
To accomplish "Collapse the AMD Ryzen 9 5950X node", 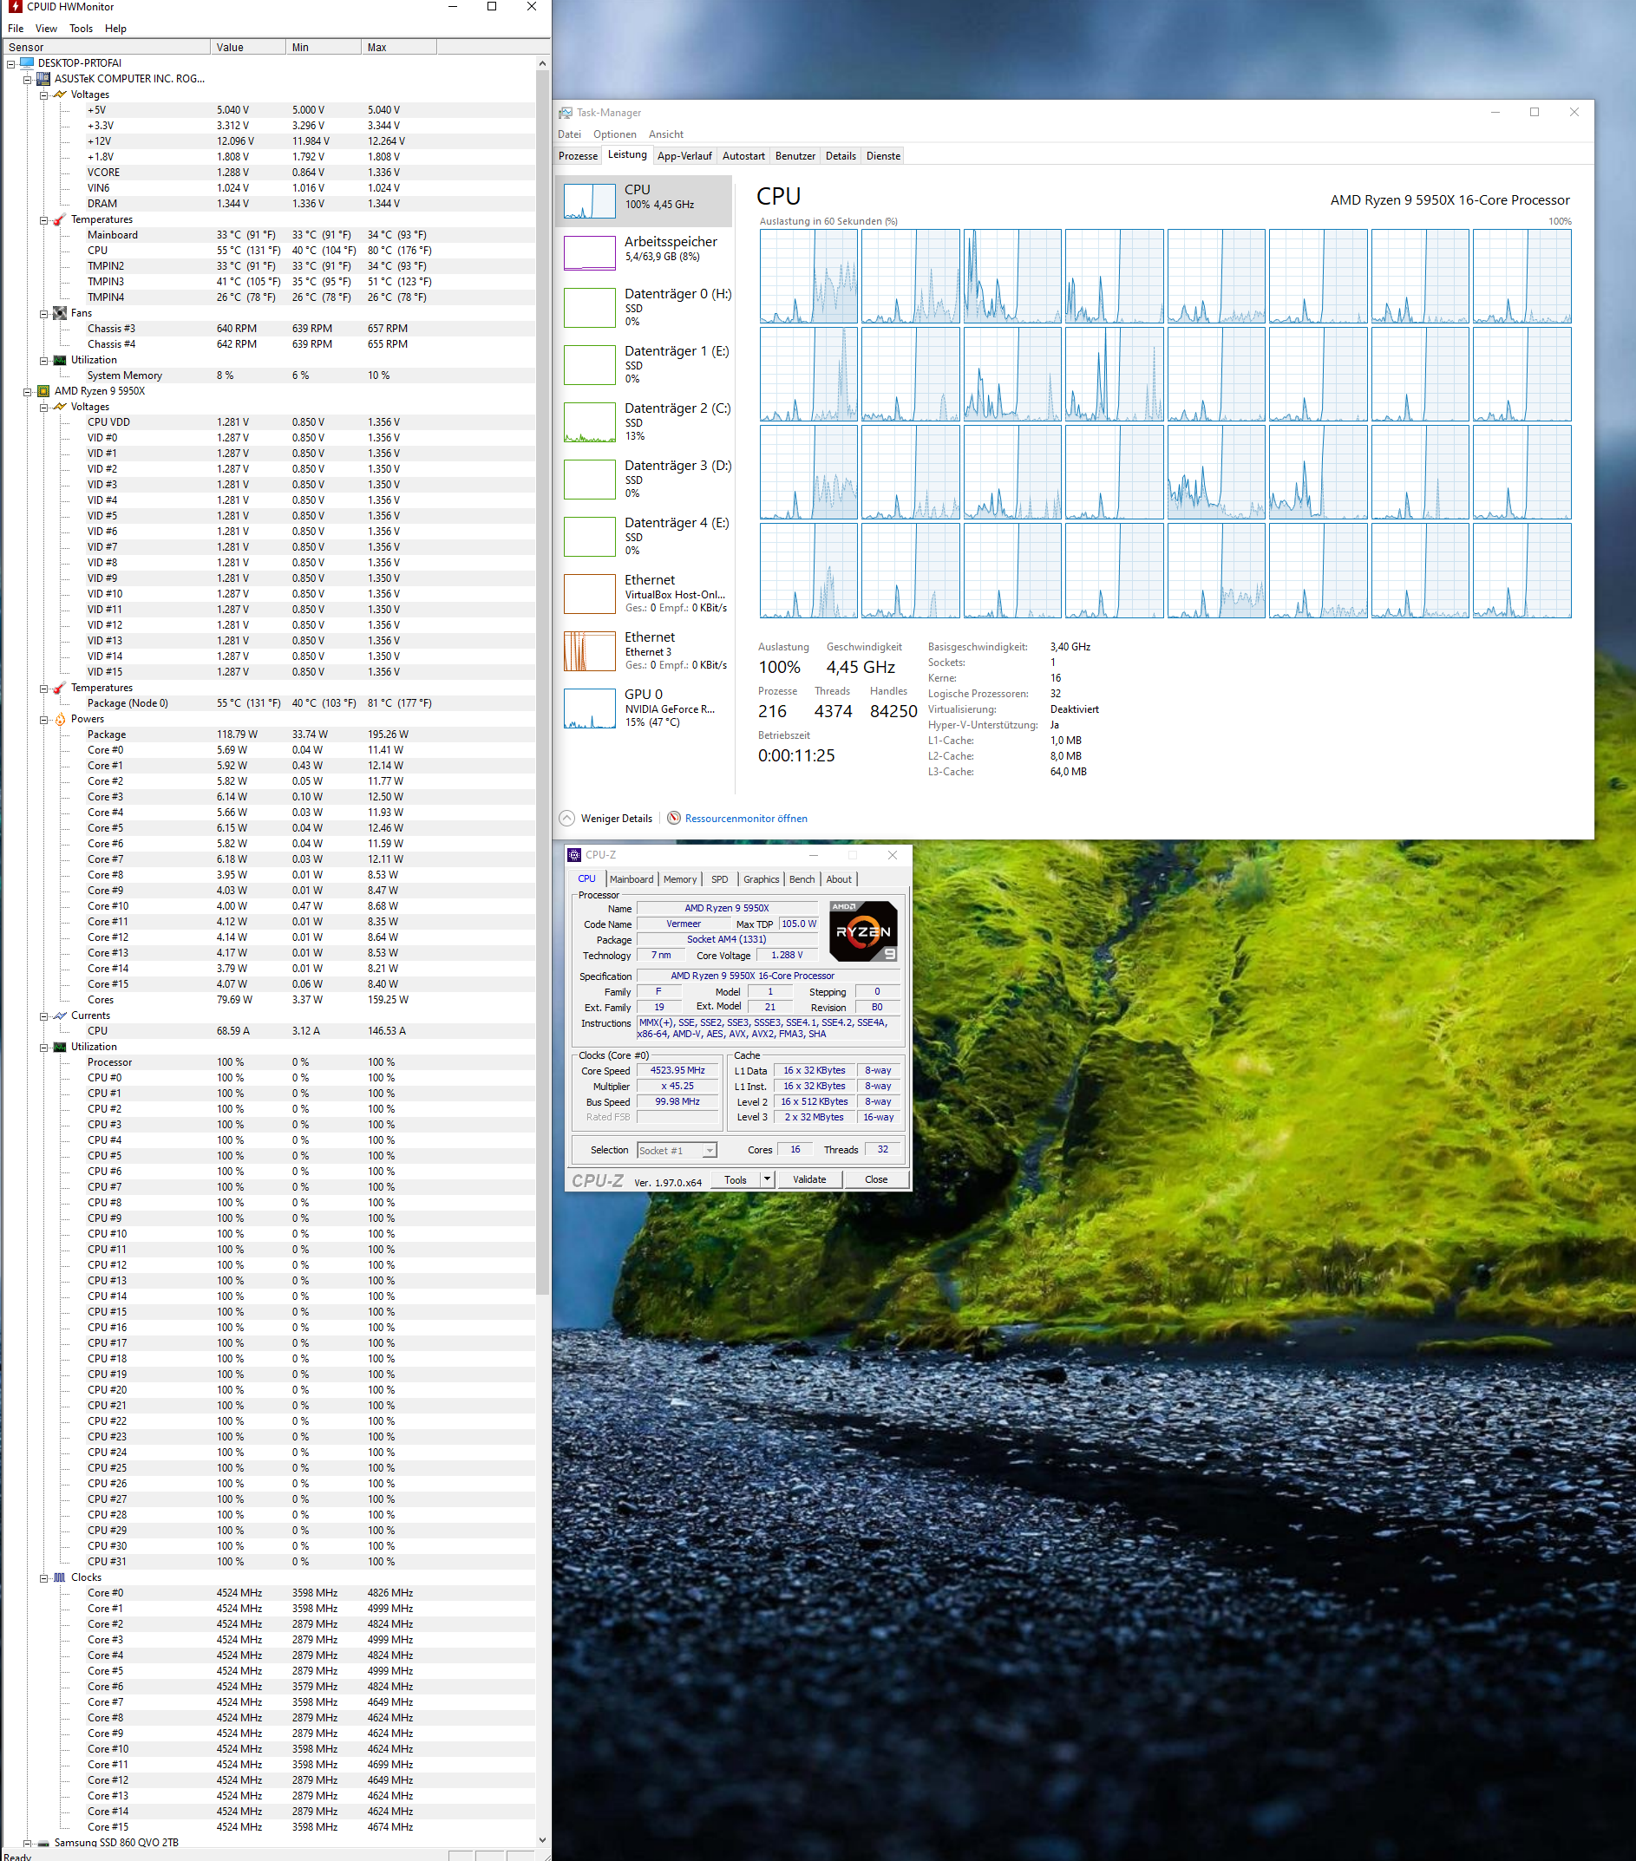I will click(28, 391).
